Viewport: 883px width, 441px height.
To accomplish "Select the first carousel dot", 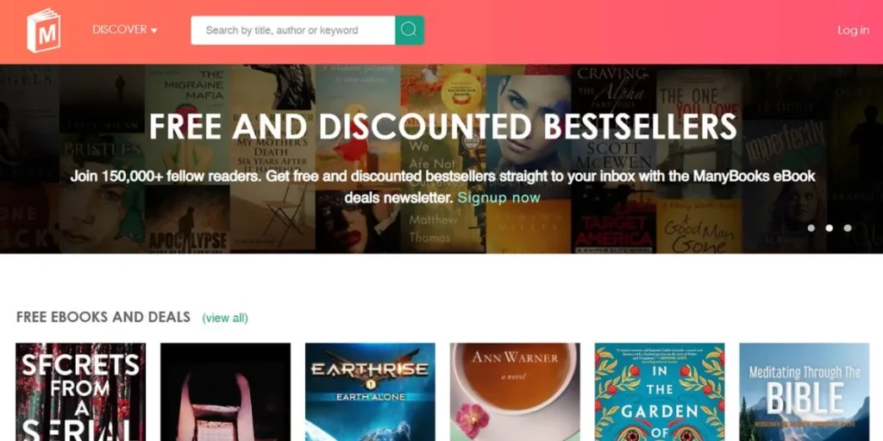I will point(811,227).
